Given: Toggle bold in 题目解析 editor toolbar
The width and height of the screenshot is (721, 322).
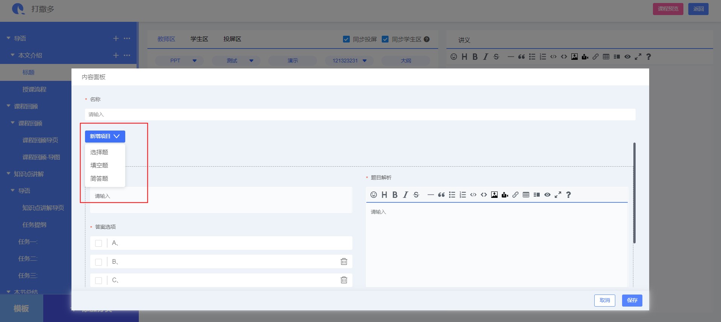Looking at the screenshot, I should 395,194.
